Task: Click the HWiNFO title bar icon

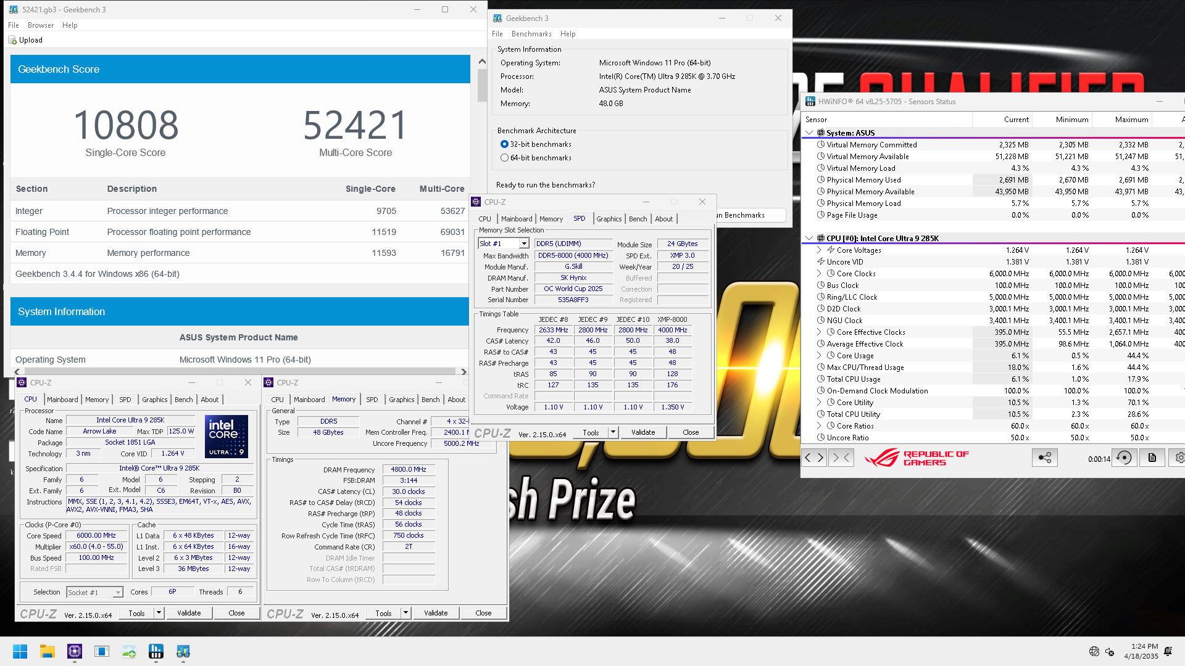Action: 810,102
